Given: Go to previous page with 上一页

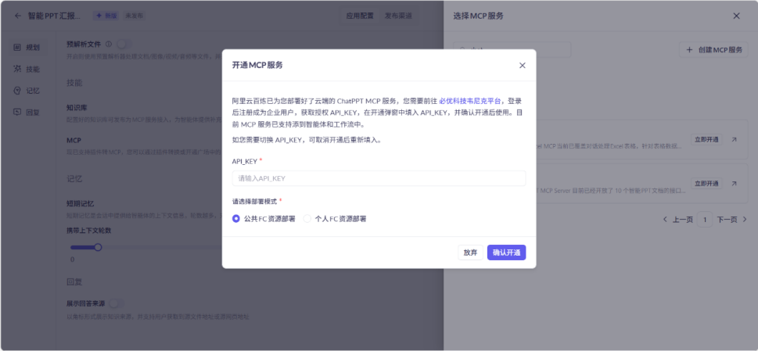Looking at the screenshot, I should (x=678, y=220).
